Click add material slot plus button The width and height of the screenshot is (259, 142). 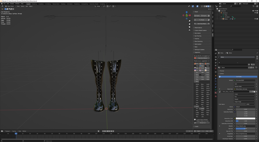(x=257, y=57)
